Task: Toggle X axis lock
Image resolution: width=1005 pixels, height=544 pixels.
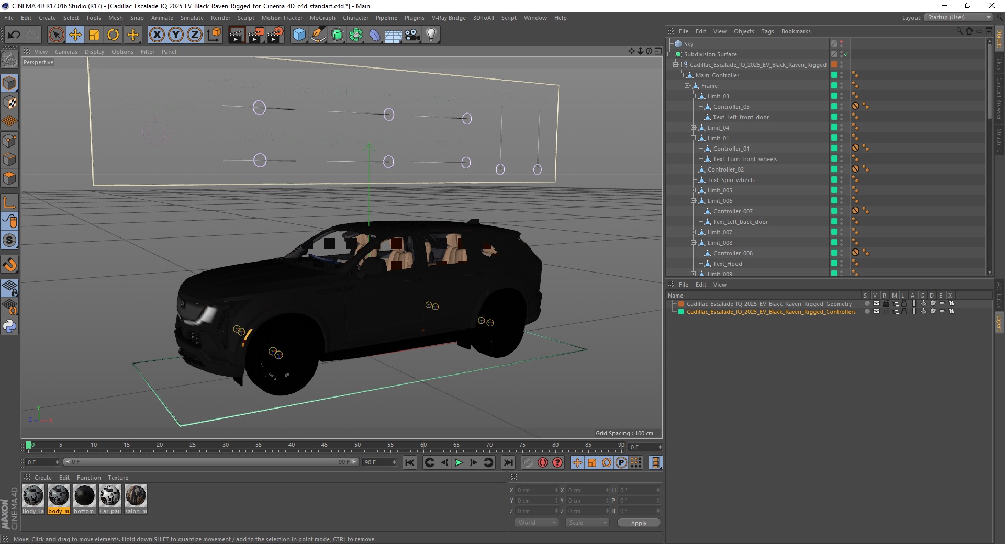Action: (157, 35)
